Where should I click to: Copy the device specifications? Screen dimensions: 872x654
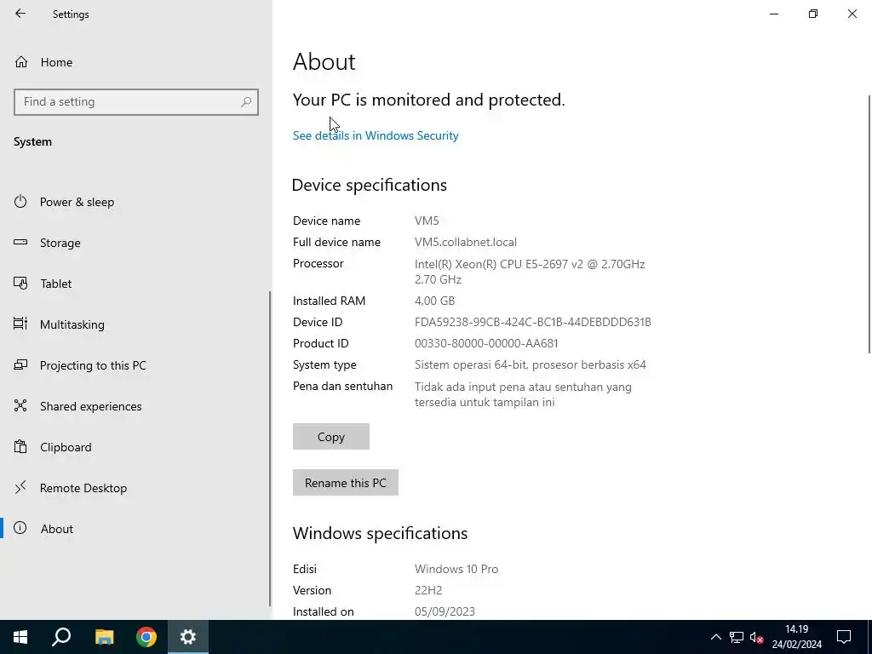(x=331, y=437)
